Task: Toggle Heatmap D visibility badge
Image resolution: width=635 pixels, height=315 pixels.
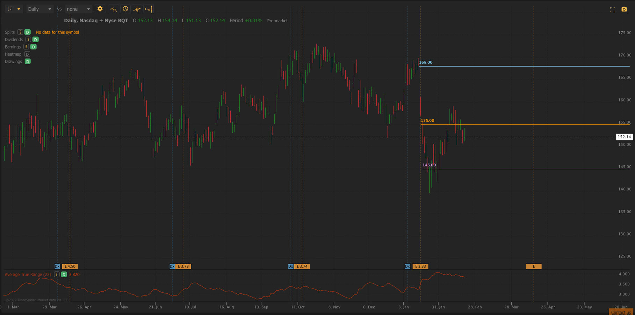Action: (27, 54)
